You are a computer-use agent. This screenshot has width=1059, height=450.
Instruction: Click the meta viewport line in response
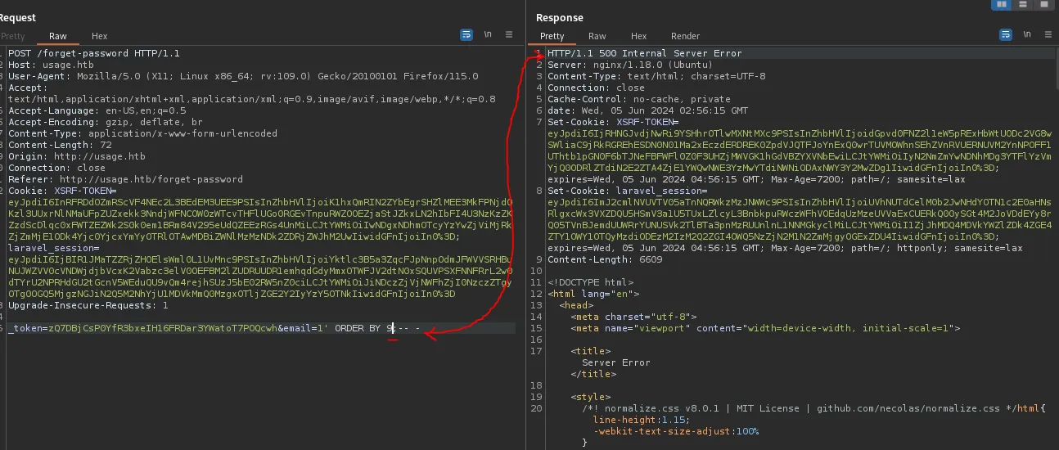click(765, 328)
